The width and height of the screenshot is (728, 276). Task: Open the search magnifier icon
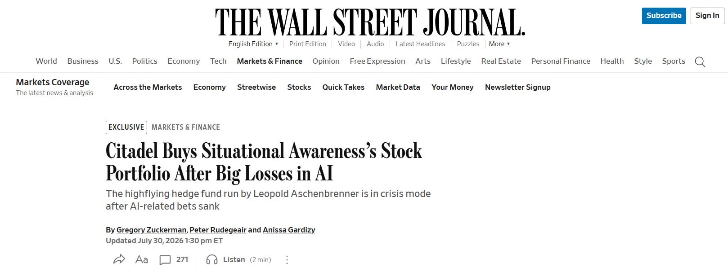(x=700, y=61)
